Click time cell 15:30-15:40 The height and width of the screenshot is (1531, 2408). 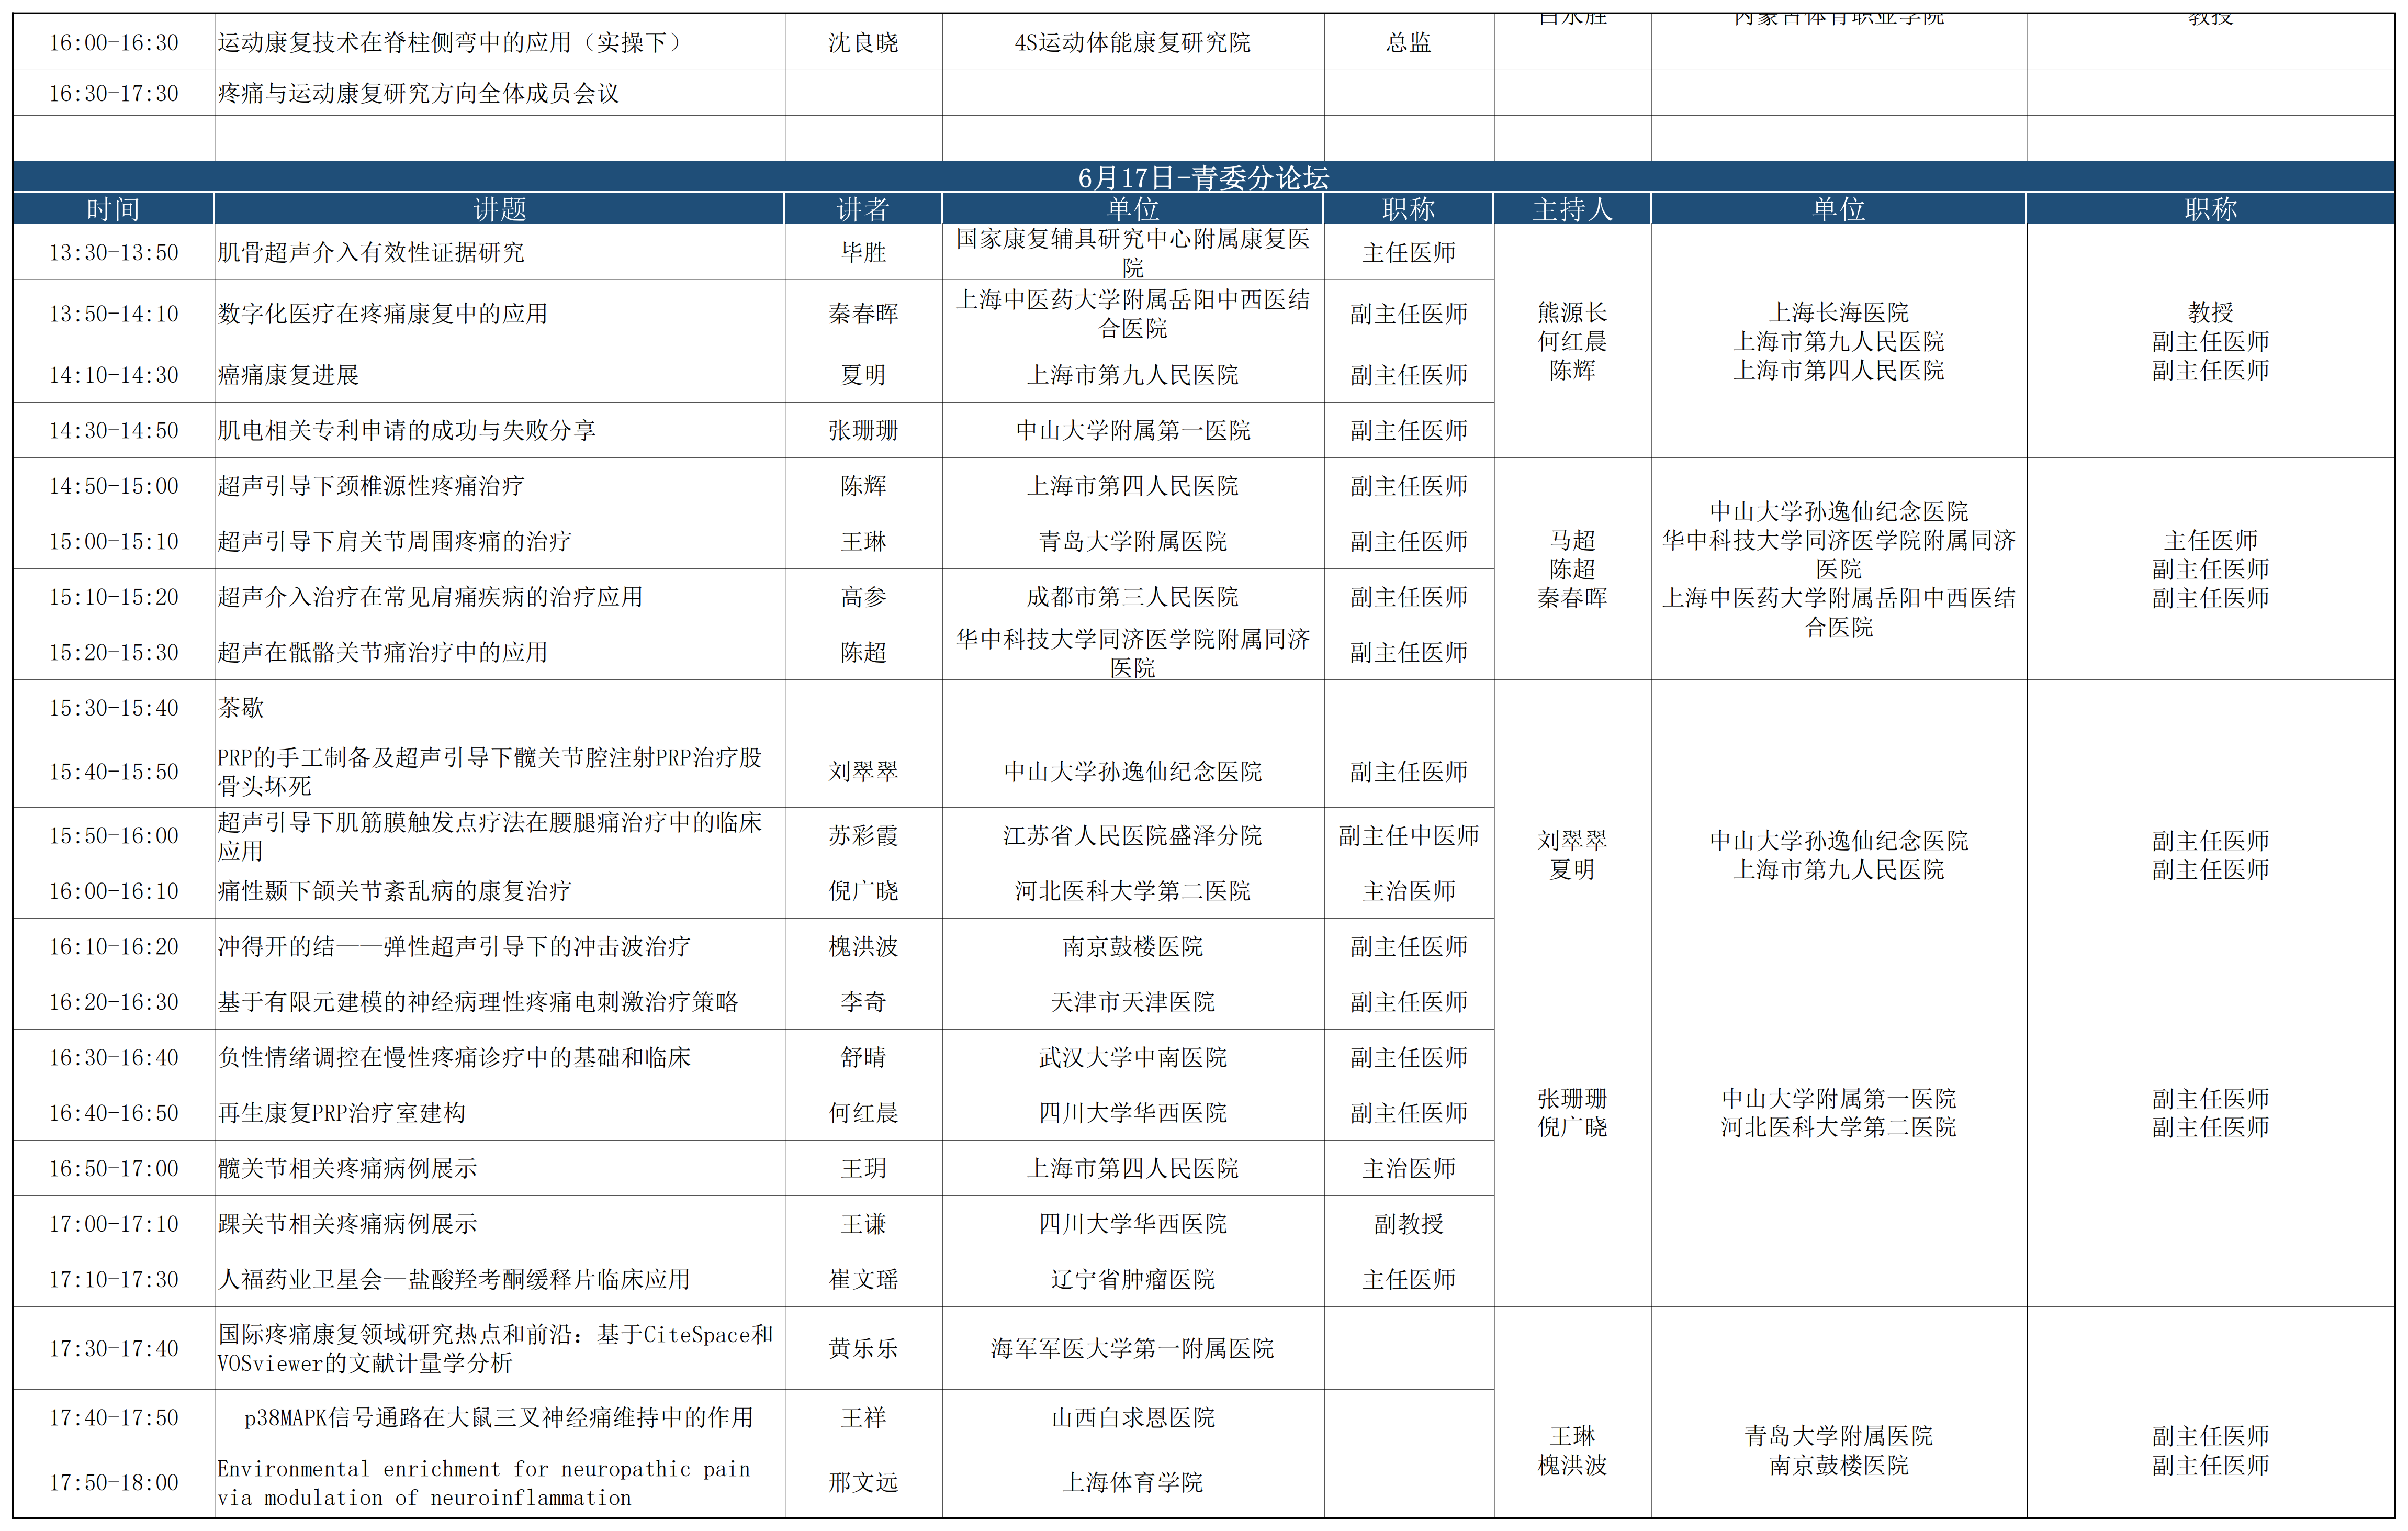[x=114, y=708]
